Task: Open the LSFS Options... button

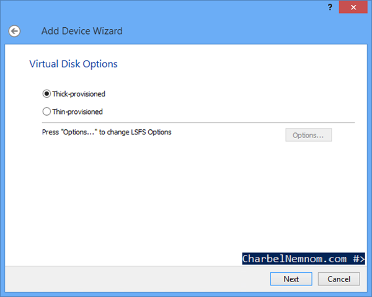Action: (308, 135)
